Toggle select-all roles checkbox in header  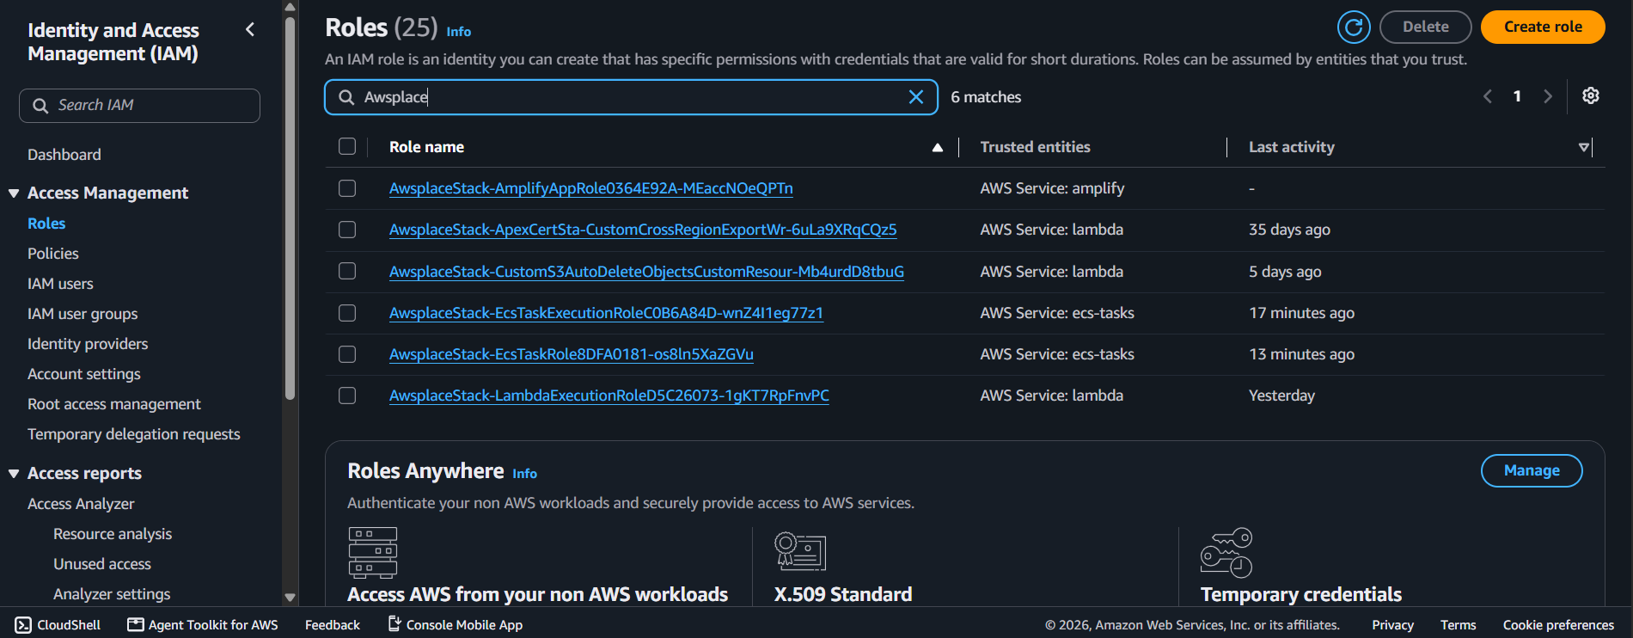(347, 146)
